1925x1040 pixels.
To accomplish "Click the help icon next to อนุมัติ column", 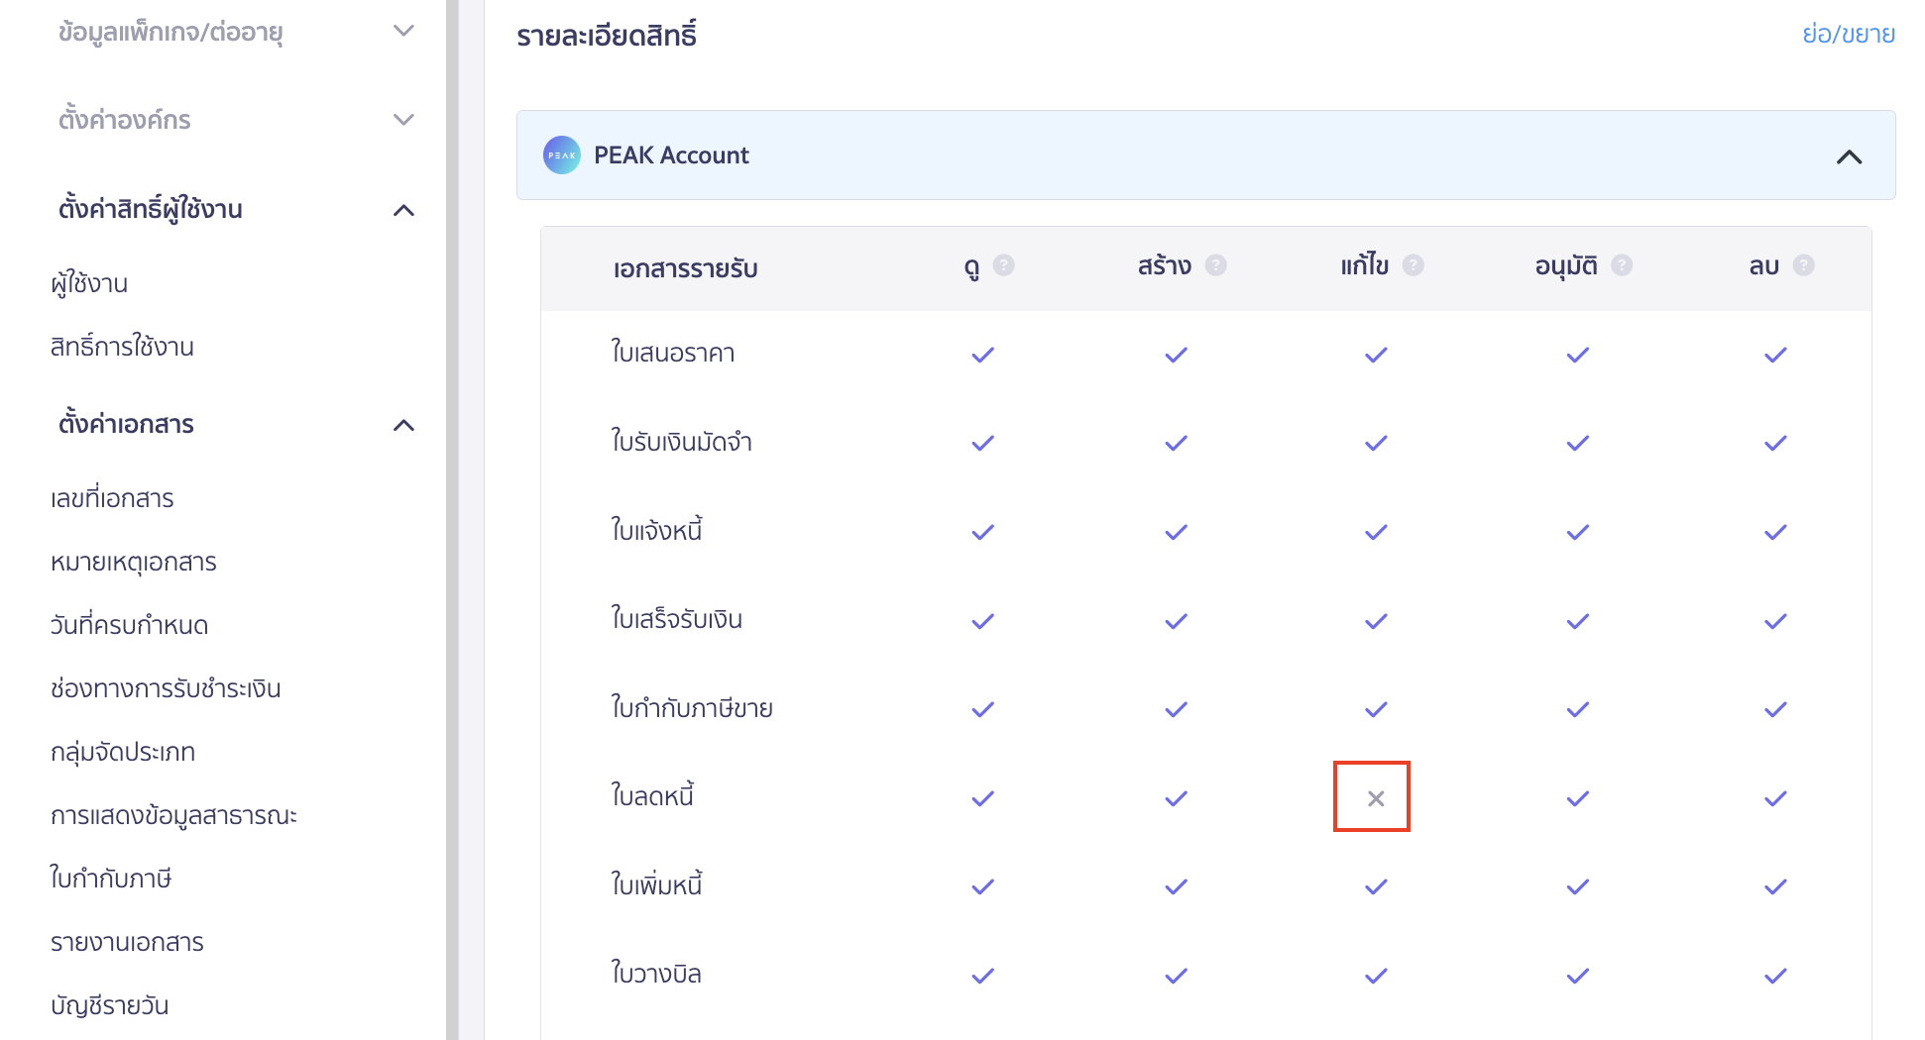I will pyautogui.click(x=1623, y=265).
